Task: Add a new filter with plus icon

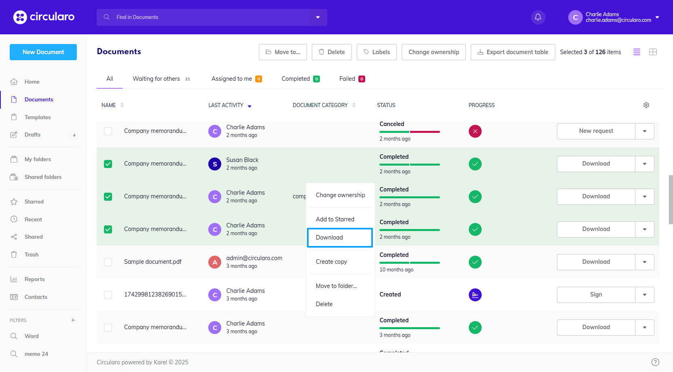Action: 73,320
